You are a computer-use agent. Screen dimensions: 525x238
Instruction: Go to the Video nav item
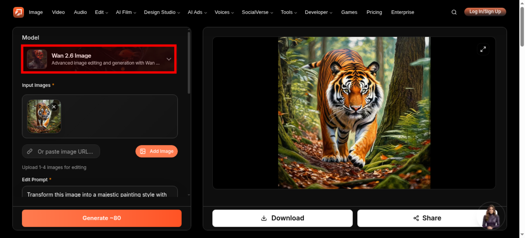pyautogui.click(x=58, y=12)
